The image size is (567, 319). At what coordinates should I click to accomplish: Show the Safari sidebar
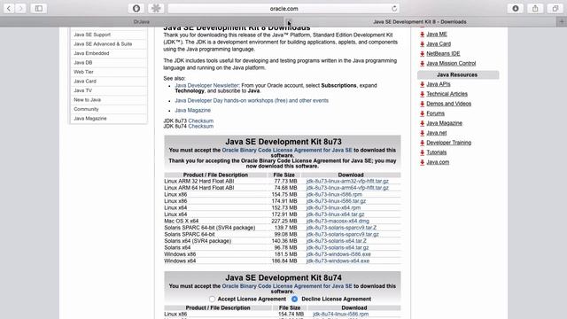pos(39,8)
